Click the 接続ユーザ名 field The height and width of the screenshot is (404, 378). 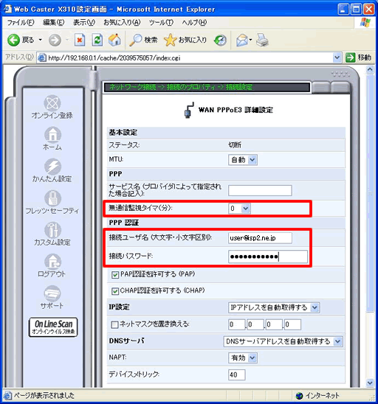(x=260, y=238)
